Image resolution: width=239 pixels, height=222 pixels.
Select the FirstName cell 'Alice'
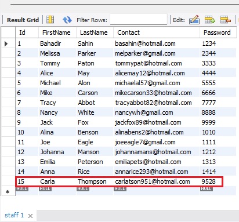[x=57, y=73]
